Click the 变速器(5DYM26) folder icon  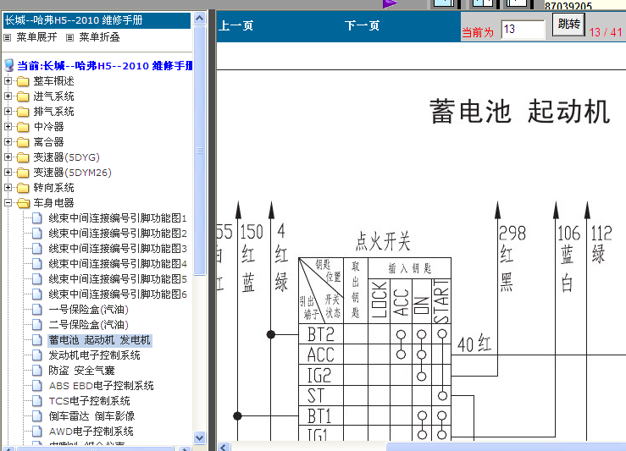click(x=23, y=173)
